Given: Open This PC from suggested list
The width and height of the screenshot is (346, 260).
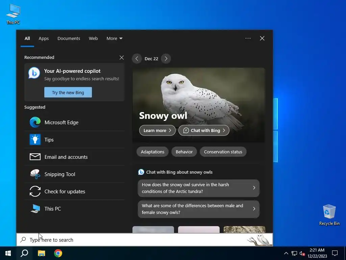Looking at the screenshot, I should coord(74,209).
